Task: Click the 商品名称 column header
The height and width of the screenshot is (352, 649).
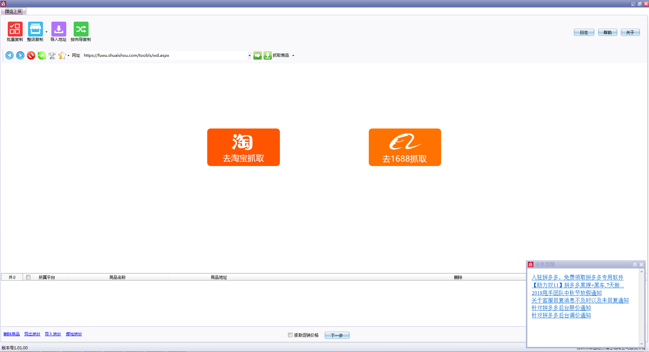Action: [117, 277]
